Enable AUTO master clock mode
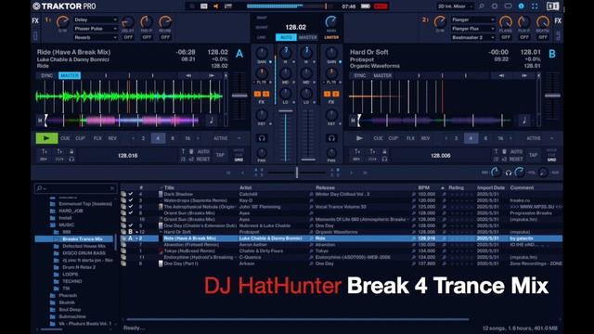This screenshot has width=594, height=334. click(286, 37)
